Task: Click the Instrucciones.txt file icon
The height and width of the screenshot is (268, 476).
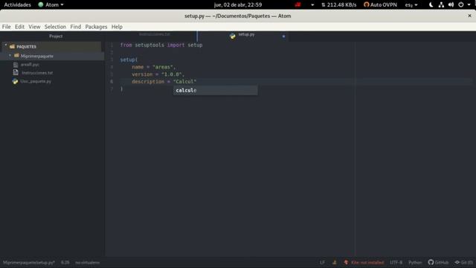Action: pos(16,73)
